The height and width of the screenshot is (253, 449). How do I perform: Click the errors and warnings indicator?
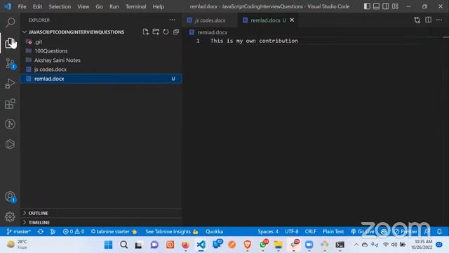(74, 231)
